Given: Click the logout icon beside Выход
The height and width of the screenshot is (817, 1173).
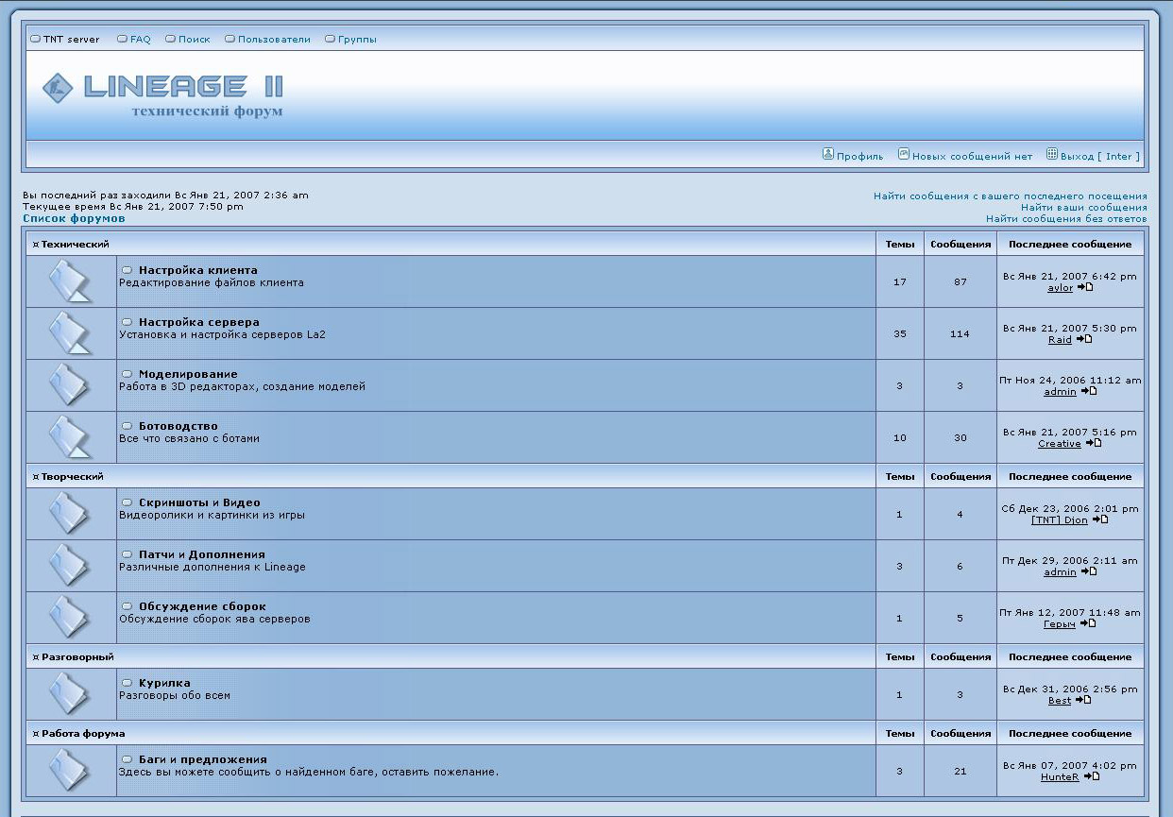Looking at the screenshot, I should coord(1052,154).
